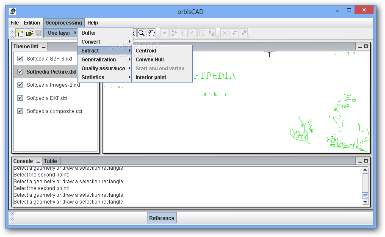Minimize the map view panel
Screen dimensions: 385x237
[360, 47]
